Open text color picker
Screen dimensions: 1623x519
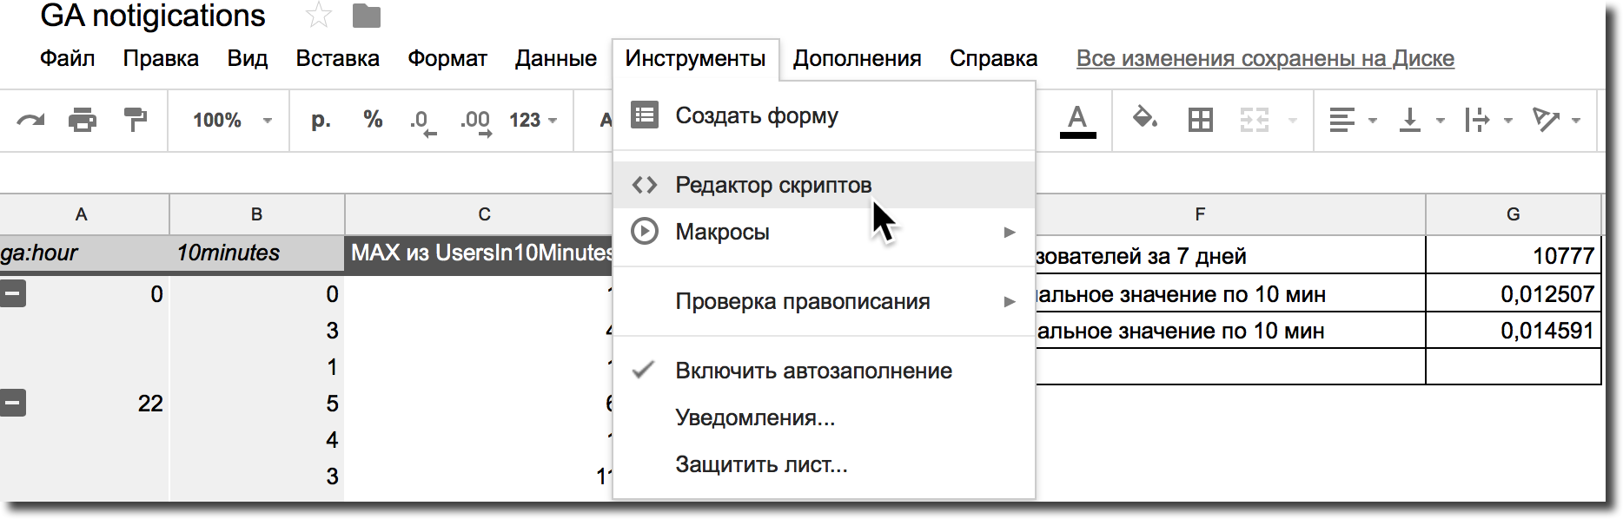1077,121
